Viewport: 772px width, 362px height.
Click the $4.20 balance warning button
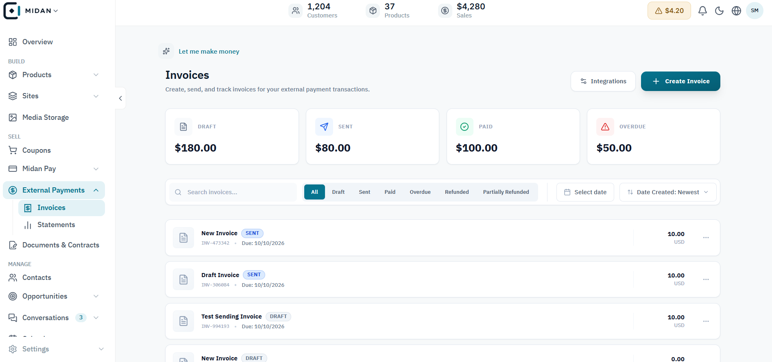click(669, 11)
